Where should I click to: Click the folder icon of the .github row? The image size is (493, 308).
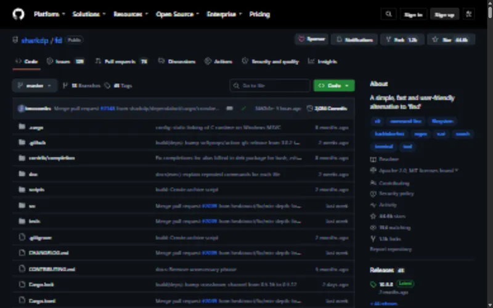[x=22, y=142]
